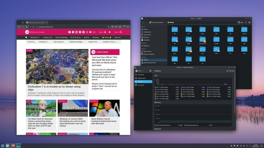Select Xbox & Gaming in the navigation bar

(61, 37)
